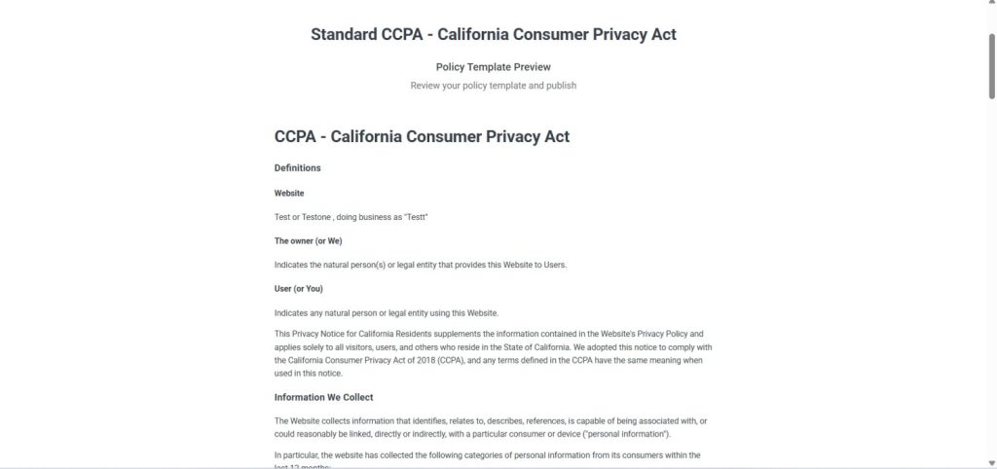Click the 'Indicates any natural person' sentence
The width and height of the screenshot is (997, 469).
[x=387, y=312]
